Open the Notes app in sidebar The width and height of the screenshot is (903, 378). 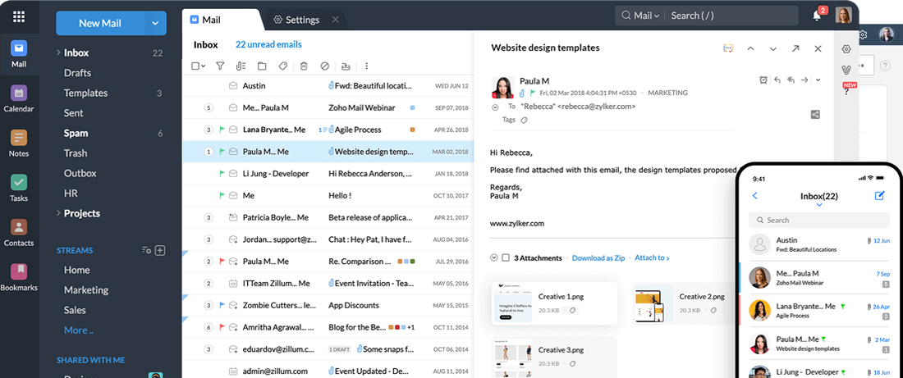(x=18, y=143)
